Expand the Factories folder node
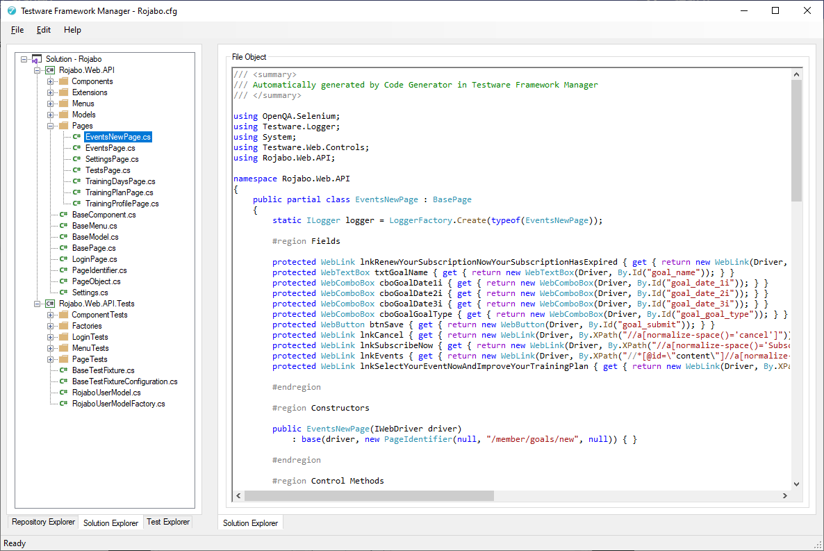The image size is (824, 551). tap(51, 326)
